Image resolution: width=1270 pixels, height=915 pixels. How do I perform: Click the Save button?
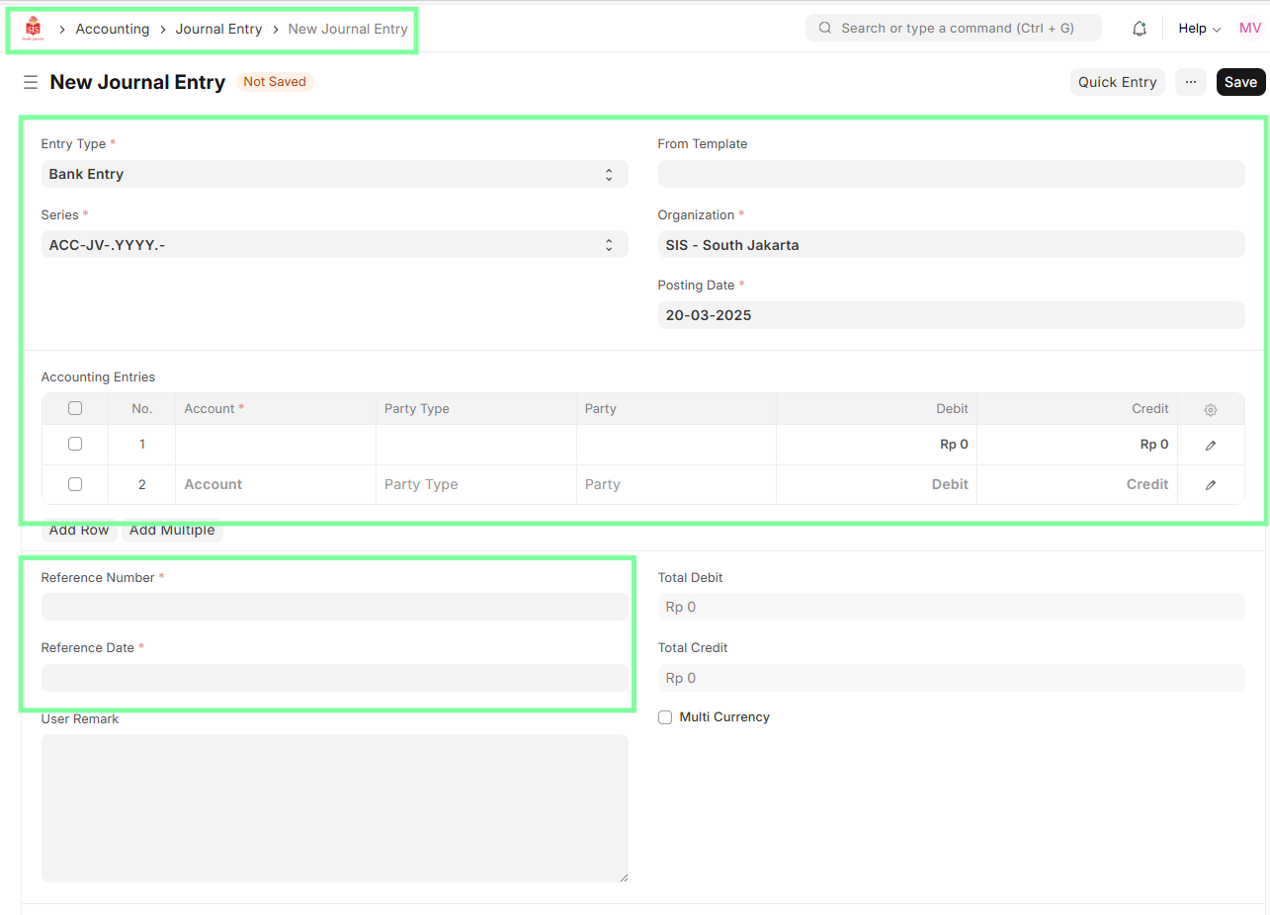[1240, 82]
